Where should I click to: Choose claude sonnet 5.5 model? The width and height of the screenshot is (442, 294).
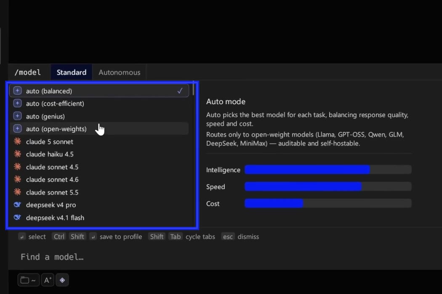(x=99, y=192)
